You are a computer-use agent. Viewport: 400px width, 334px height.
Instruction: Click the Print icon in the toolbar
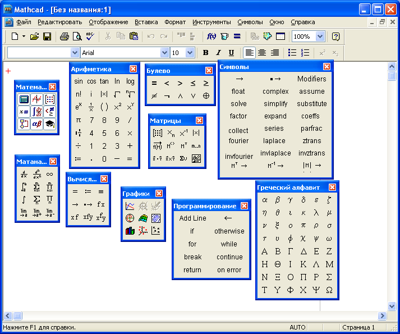pyautogui.click(x=65, y=36)
